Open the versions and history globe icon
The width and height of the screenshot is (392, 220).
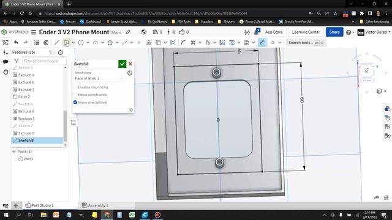143,32
